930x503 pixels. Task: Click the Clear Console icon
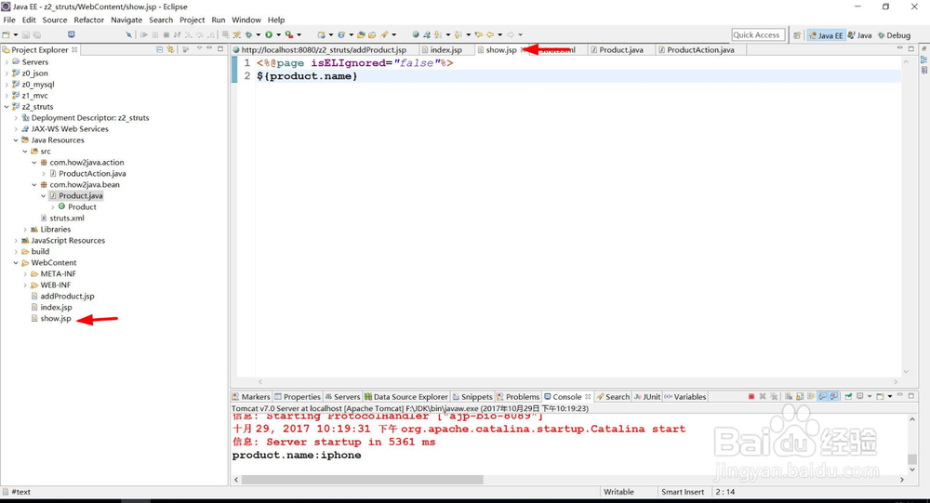click(789, 396)
